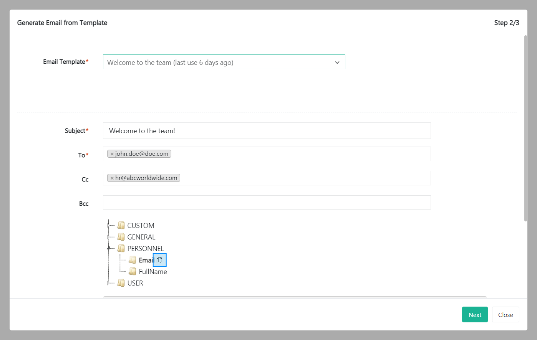
Task: Click into the empty Bcc field
Action: click(x=267, y=203)
